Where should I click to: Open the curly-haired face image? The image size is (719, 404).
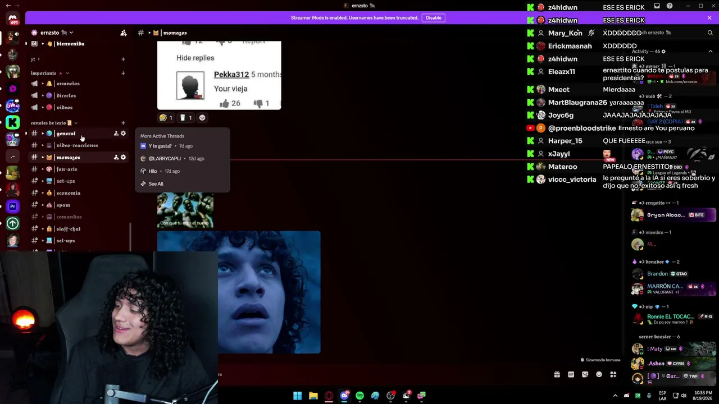239,292
